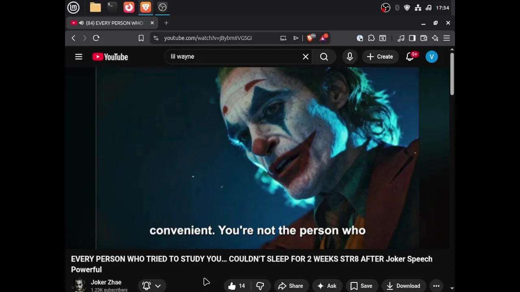Select the video title text
The image size is (520, 292).
click(x=251, y=264)
